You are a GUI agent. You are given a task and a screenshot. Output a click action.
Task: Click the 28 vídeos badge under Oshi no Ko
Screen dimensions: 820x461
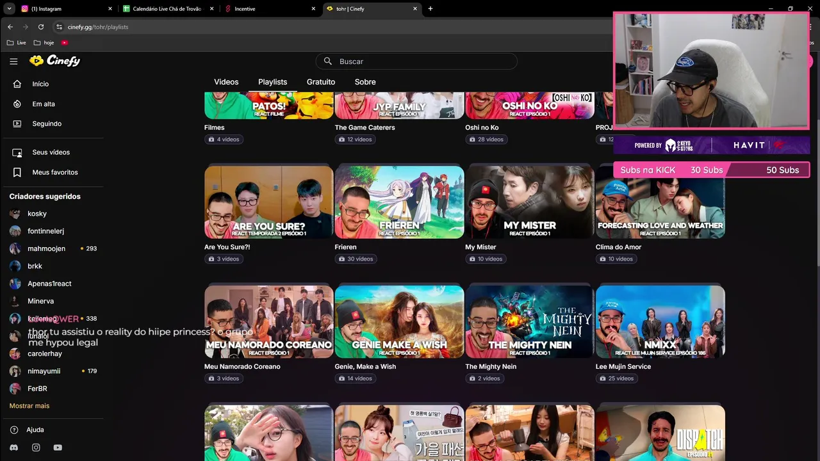click(486, 140)
